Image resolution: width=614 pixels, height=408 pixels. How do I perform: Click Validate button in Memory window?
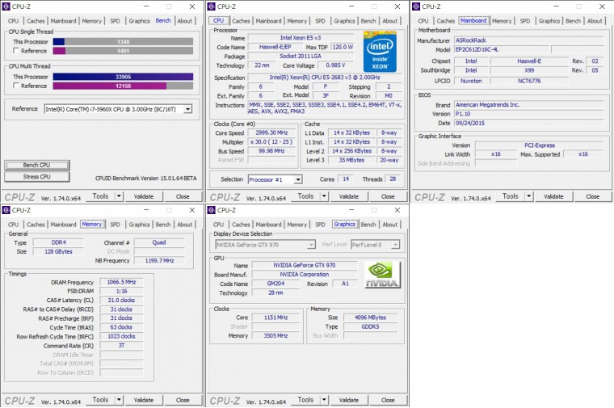(144, 400)
